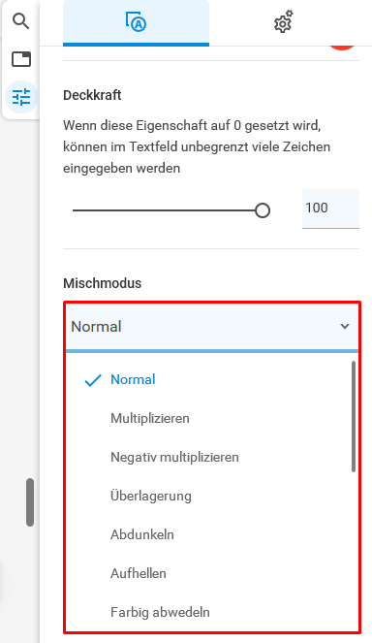
Task: Click the blend mode list scrollbar
Action: tap(354, 416)
